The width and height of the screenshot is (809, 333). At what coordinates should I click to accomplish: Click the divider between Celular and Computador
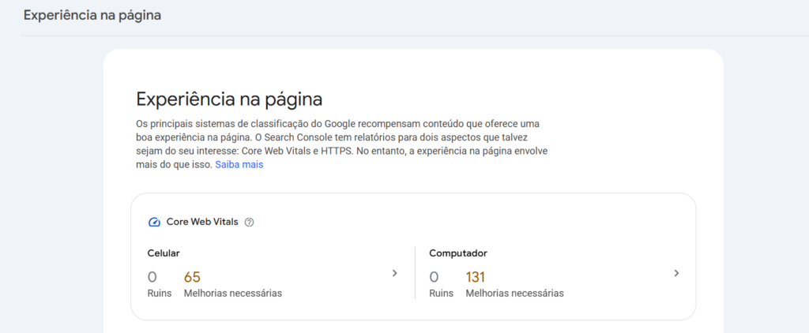coord(415,273)
